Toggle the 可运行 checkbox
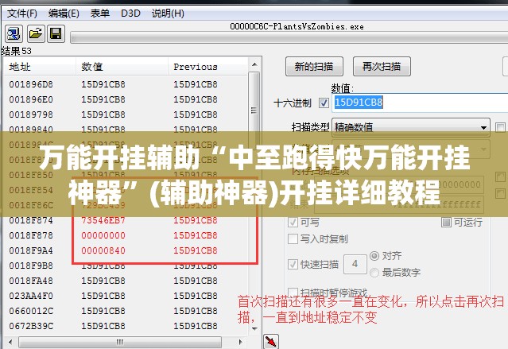Viewport: 508px width, 349px height. (446, 222)
